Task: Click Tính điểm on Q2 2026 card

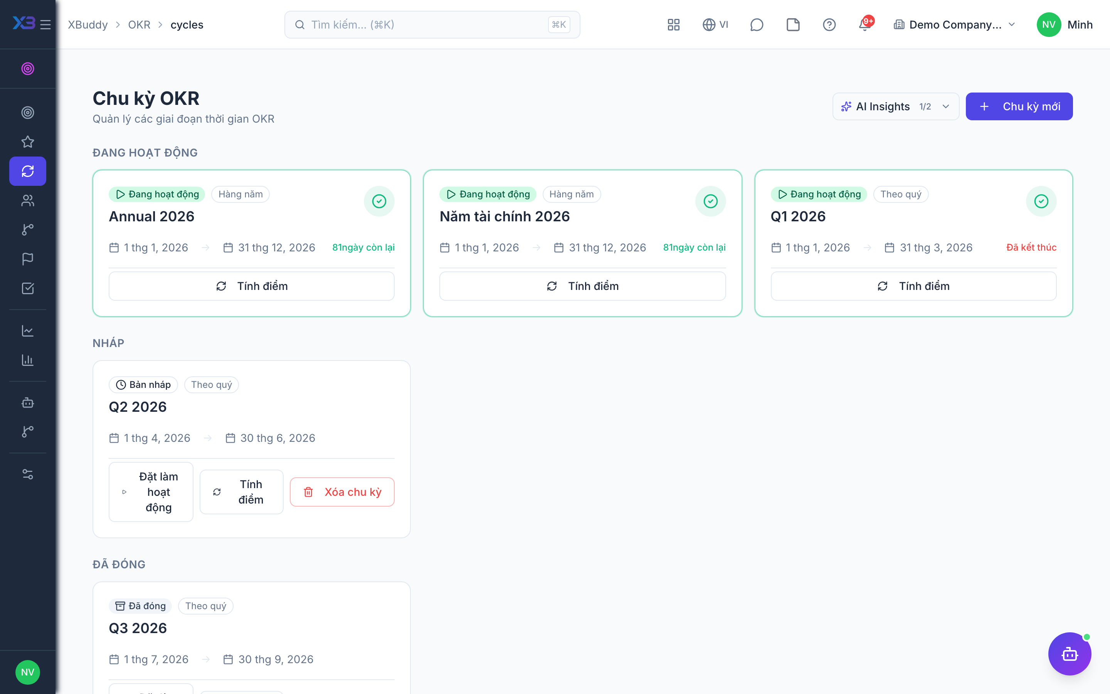Action: click(x=241, y=492)
